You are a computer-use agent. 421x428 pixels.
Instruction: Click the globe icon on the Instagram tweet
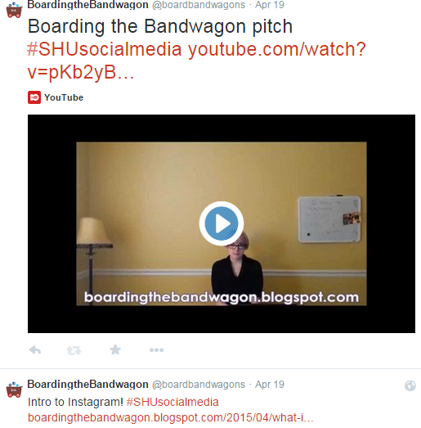410,386
